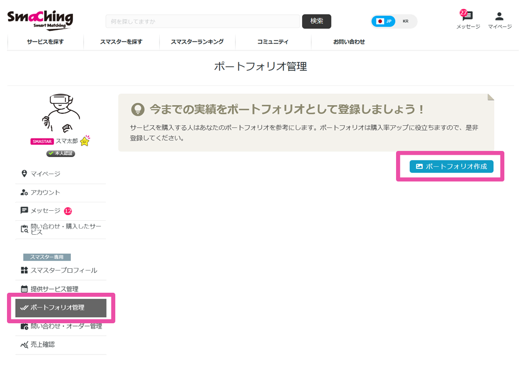Go to スマスターランキング

[x=197, y=42]
